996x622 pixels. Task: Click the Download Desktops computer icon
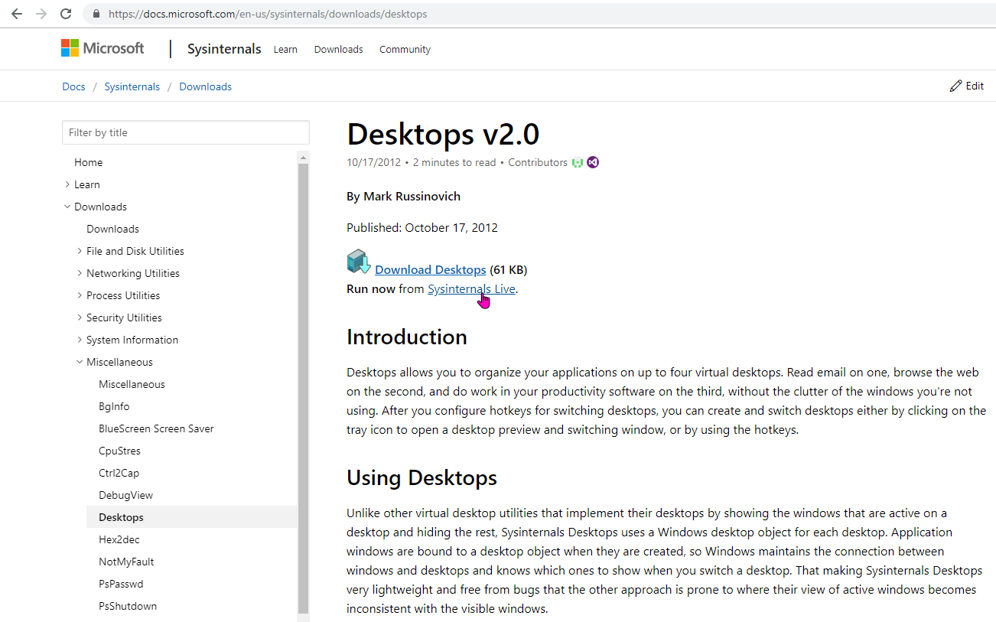click(x=359, y=262)
